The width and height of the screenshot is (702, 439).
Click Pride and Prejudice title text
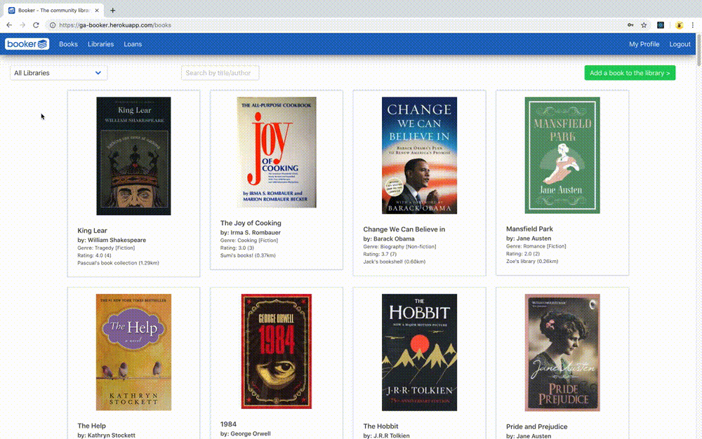coord(537,427)
